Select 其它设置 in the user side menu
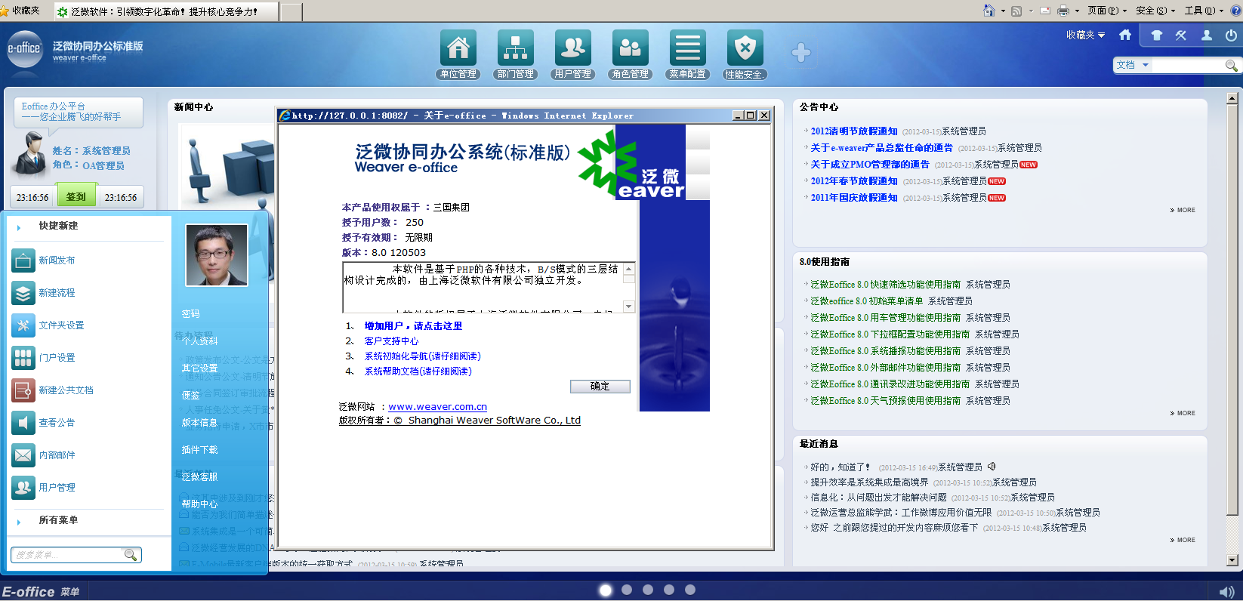The height and width of the screenshot is (601, 1243). [x=199, y=368]
